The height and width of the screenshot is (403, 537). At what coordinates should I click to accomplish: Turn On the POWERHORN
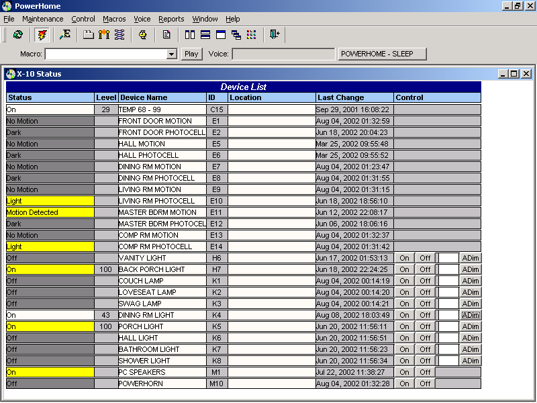tap(405, 384)
